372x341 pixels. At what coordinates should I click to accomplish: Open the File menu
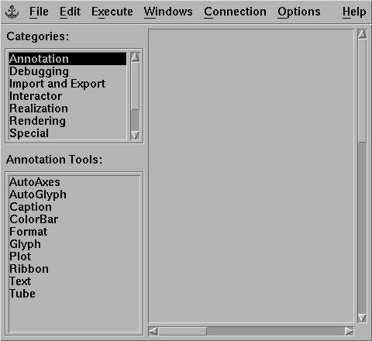click(39, 12)
